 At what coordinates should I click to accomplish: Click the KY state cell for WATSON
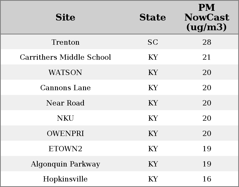pos(153,73)
